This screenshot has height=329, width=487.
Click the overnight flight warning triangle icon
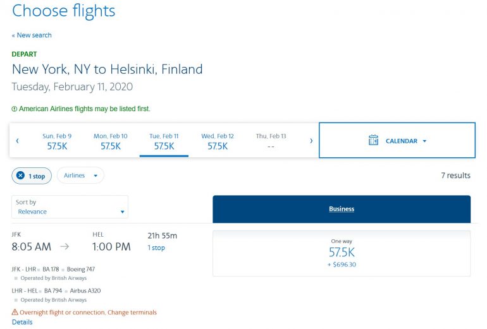[15, 312]
